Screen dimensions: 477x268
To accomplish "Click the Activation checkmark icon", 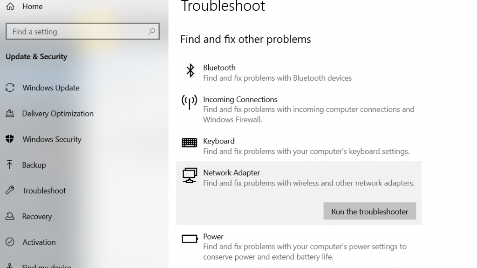I will click(x=10, y=242).
